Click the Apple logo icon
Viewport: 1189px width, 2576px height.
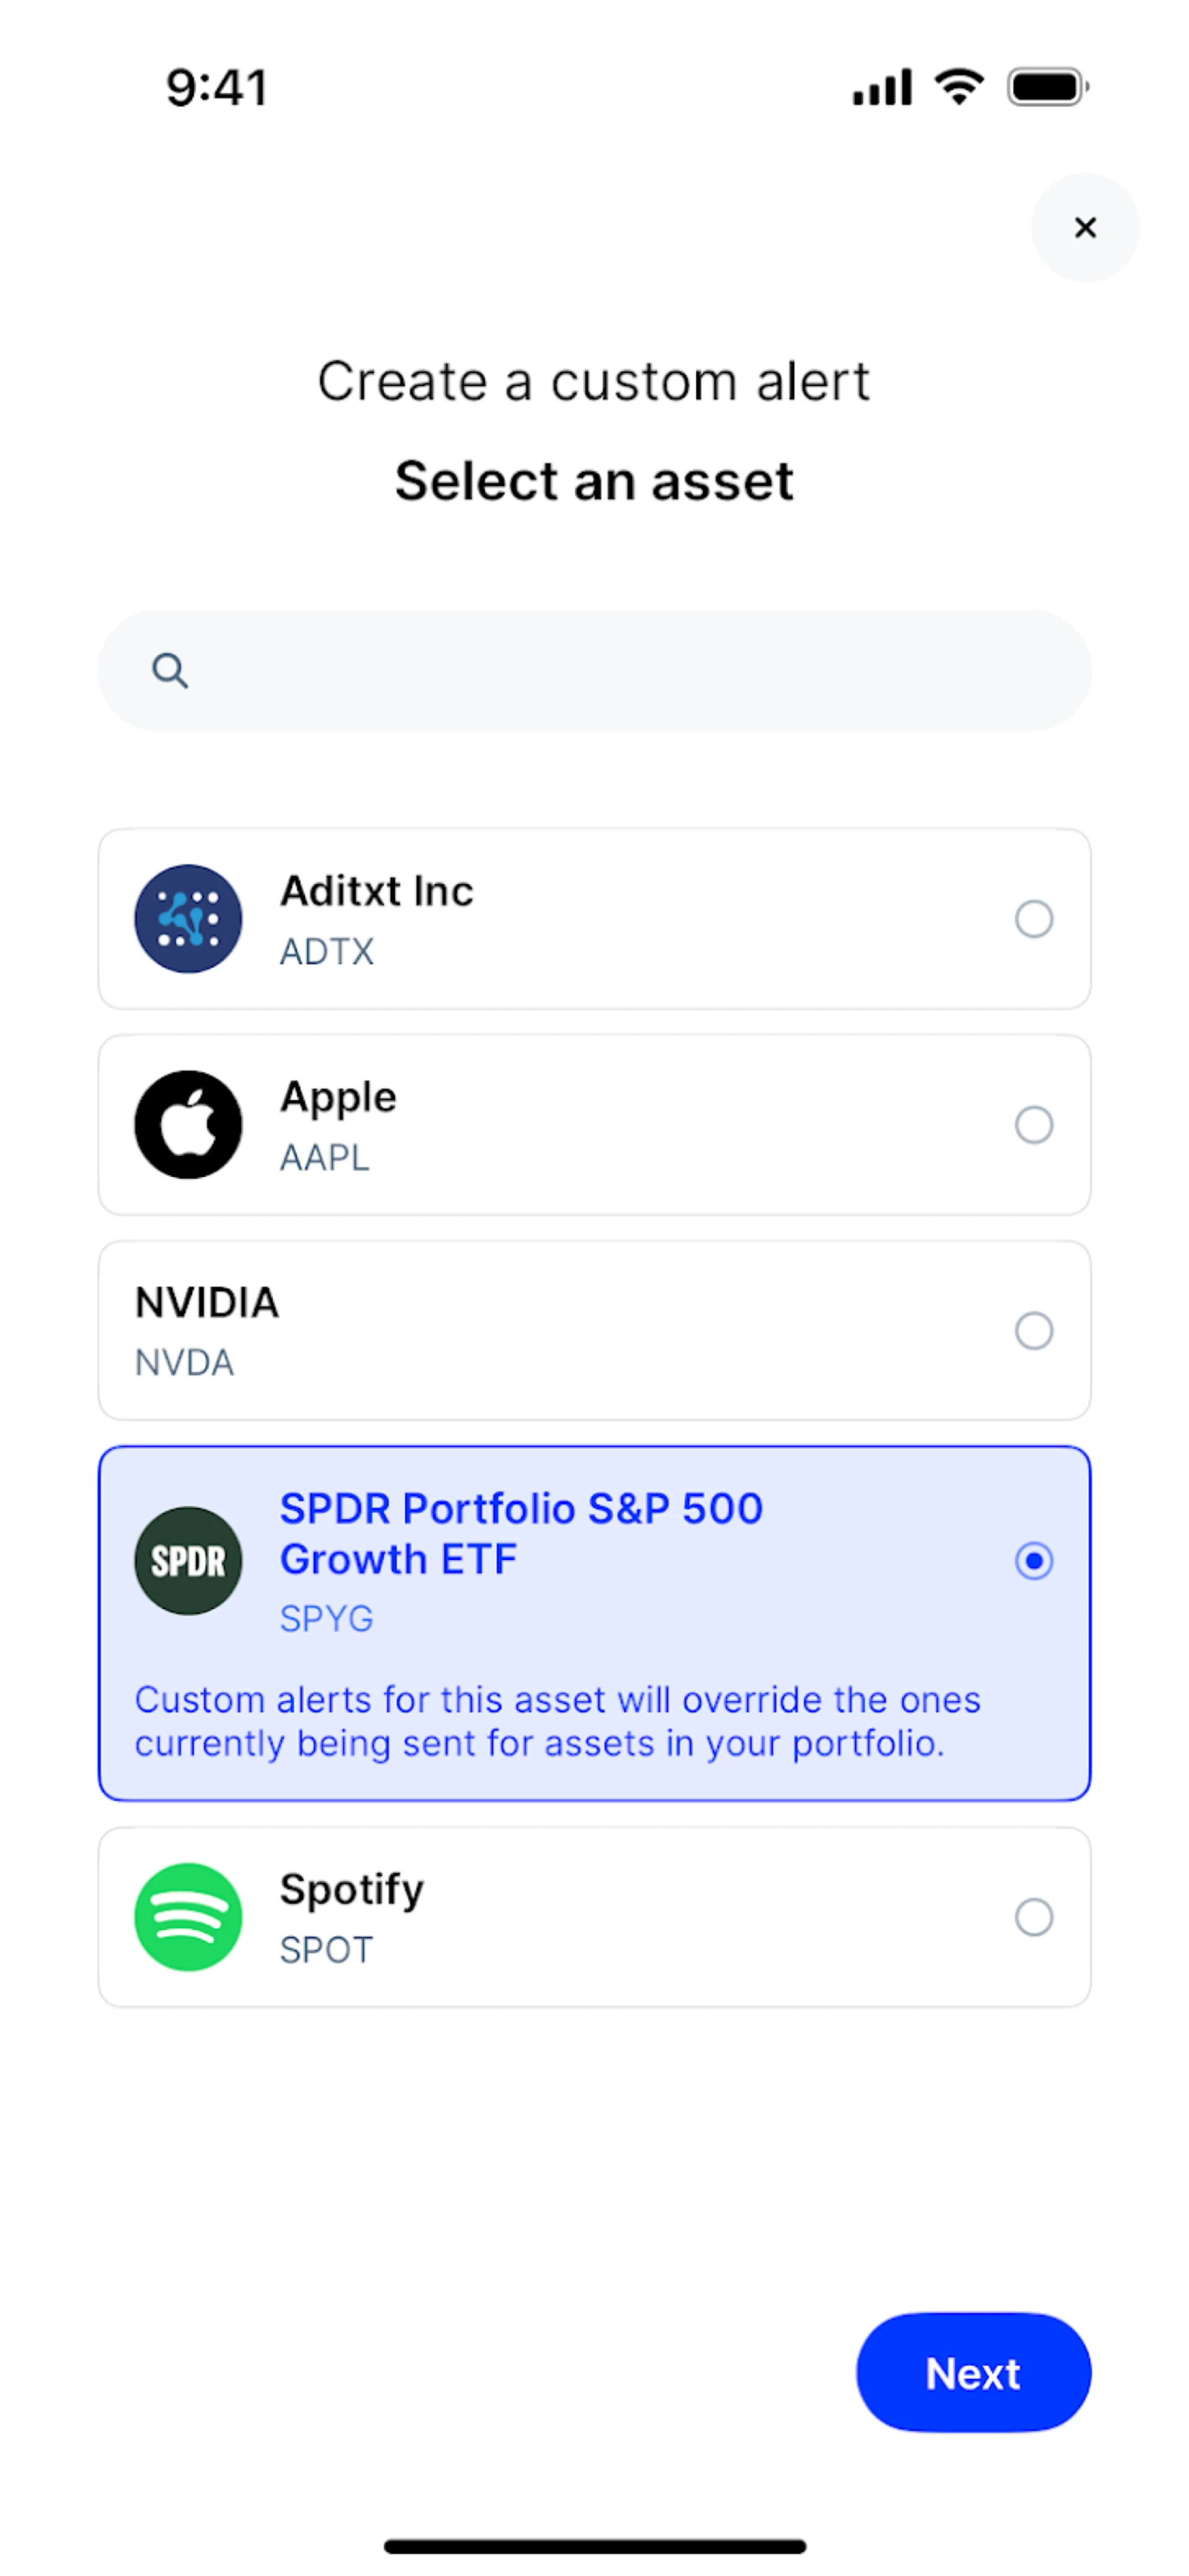pos(188,1124)
